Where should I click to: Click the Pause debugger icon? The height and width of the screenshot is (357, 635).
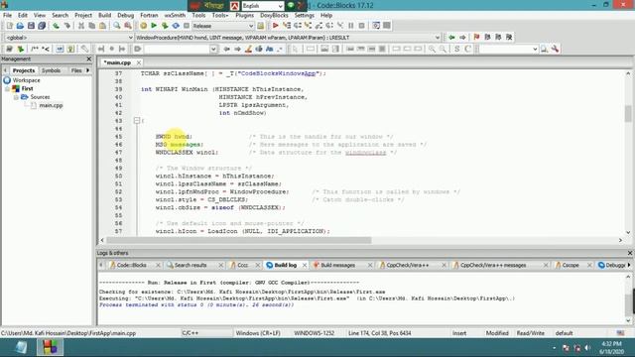[350, 26]
